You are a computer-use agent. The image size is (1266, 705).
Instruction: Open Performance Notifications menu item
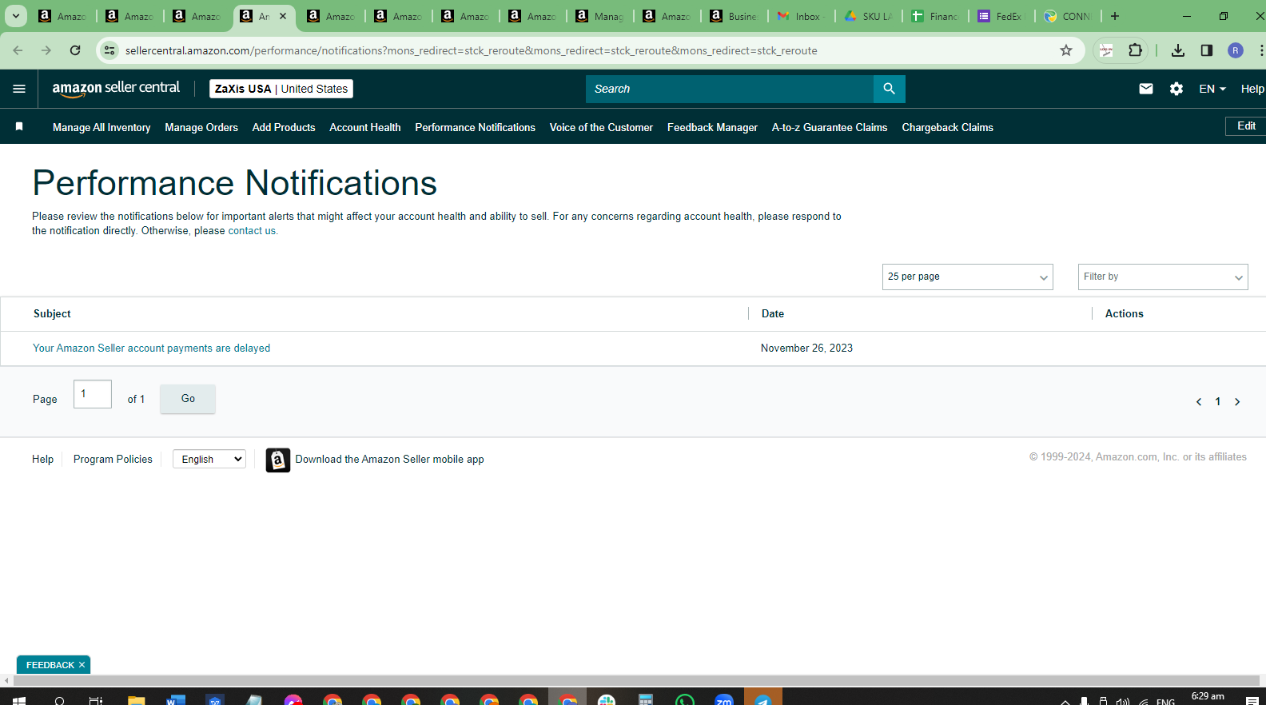[x=476, y=127]
